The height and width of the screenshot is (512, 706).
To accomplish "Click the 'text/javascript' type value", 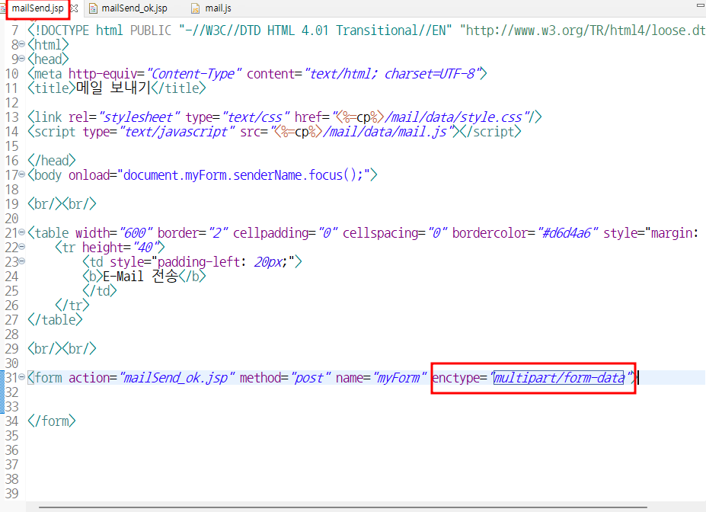I will pos(176,132).
